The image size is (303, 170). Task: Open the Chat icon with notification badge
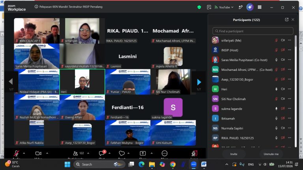coord(102,153)
